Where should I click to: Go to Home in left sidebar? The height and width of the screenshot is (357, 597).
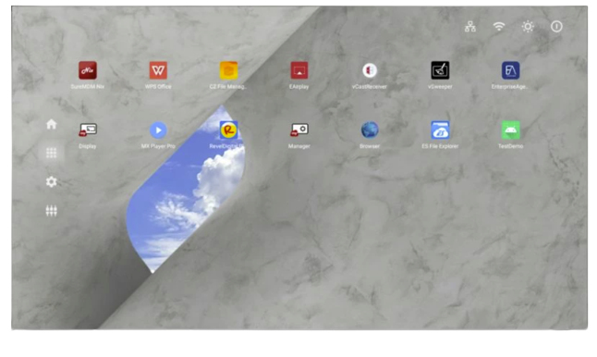(x=52, y=124)
